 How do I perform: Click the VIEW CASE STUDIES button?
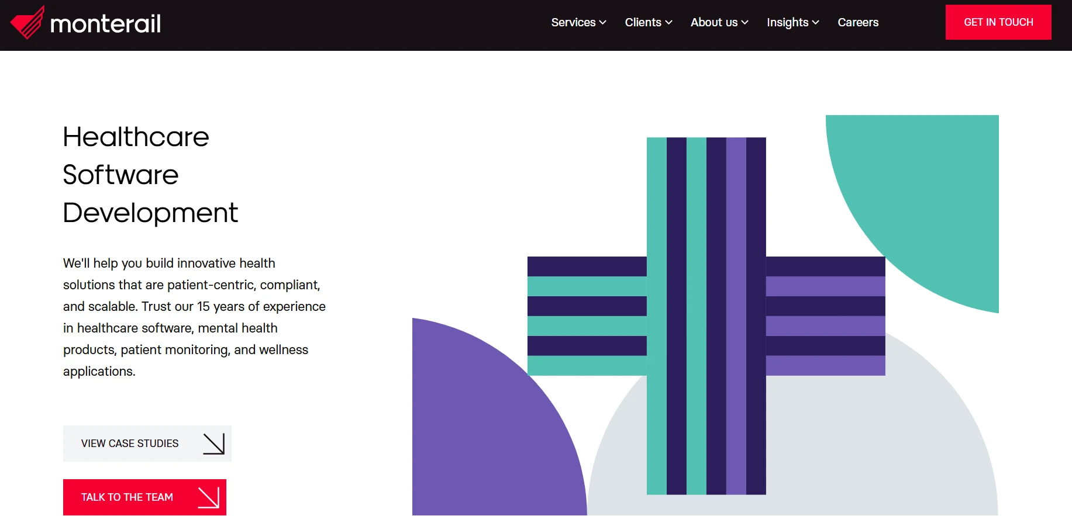[x=147, y=444]
